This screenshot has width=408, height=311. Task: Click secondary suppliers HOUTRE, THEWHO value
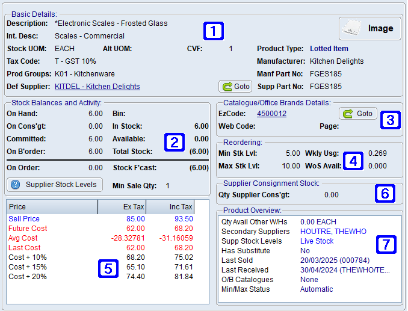[333, 232]
